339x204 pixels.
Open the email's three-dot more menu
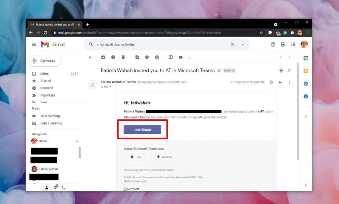coord(290,82)
